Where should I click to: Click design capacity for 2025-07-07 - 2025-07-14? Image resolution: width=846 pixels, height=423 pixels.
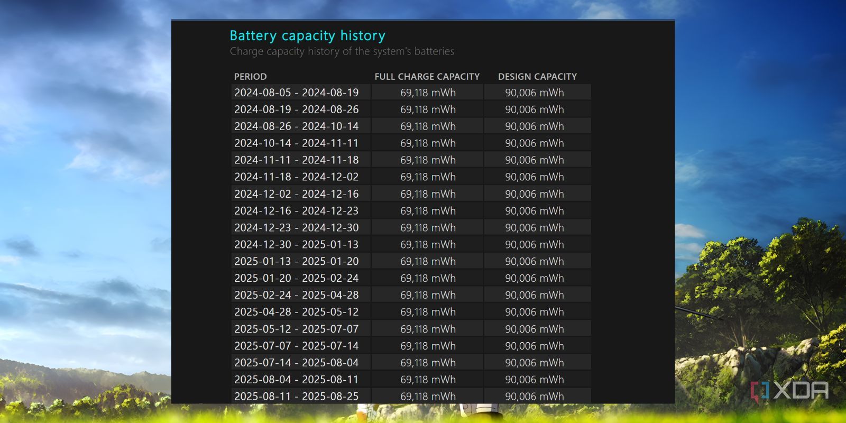pos(535,346)
